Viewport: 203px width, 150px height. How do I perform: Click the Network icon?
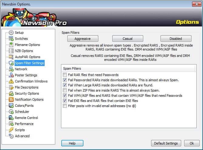click(11, 69)
